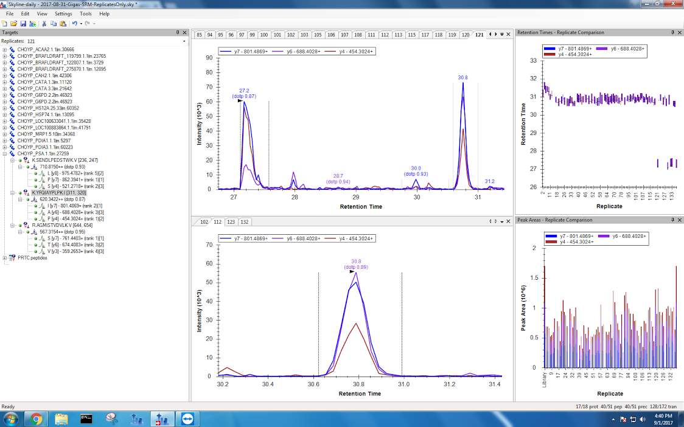Click the New Document toolbar icon
Viewport: 684px width, 427px height.
[x=5, y=23]
